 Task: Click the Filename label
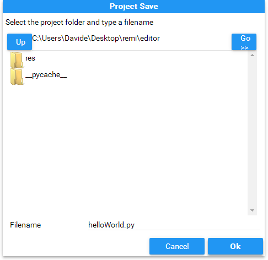coord(25,225)
